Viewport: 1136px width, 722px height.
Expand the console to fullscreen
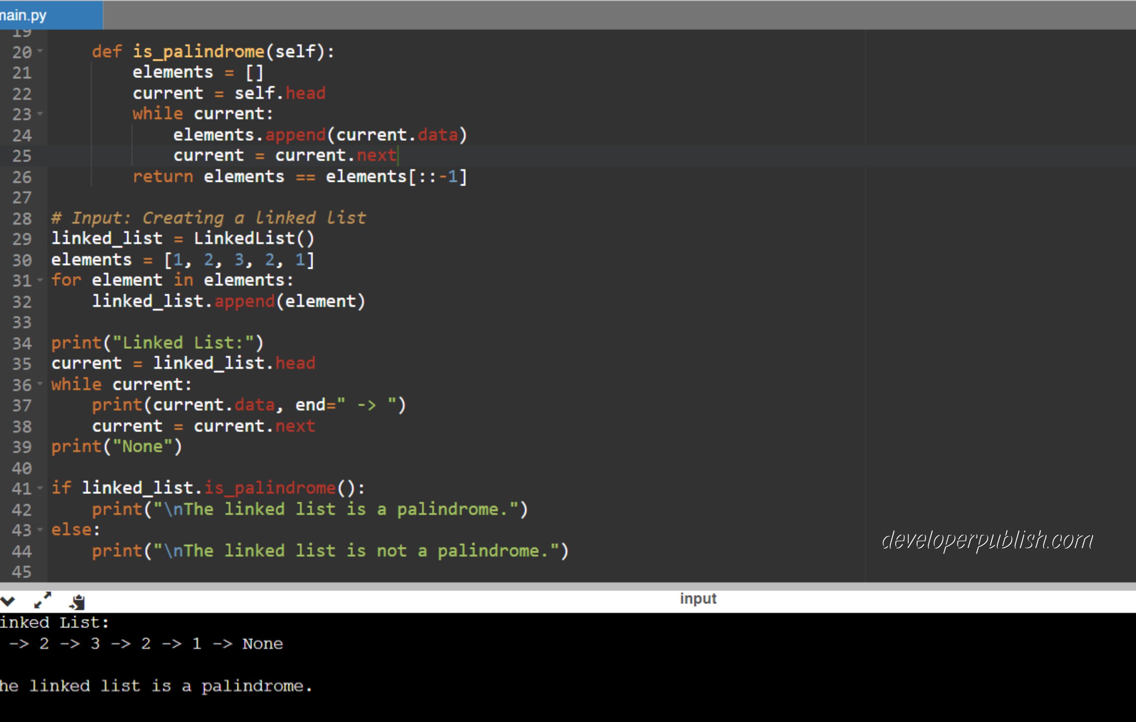(42, 600)
